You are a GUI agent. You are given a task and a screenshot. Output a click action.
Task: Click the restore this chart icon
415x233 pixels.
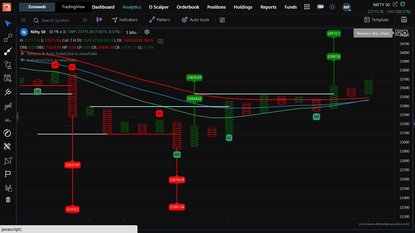click(398, 33)
